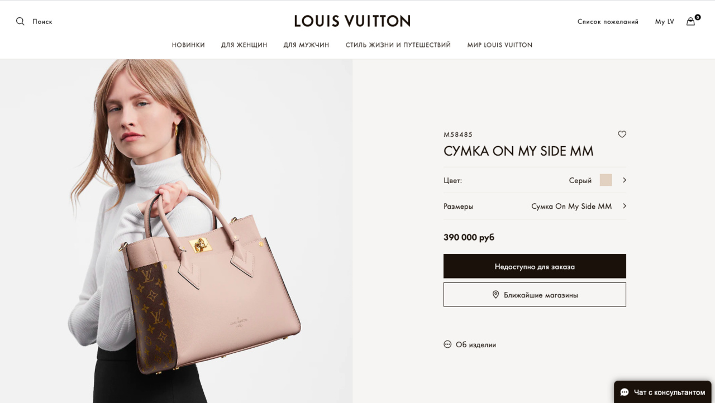Click the Недоступно для заказа button
Screen dimensions: 715x403
[535, 266]
